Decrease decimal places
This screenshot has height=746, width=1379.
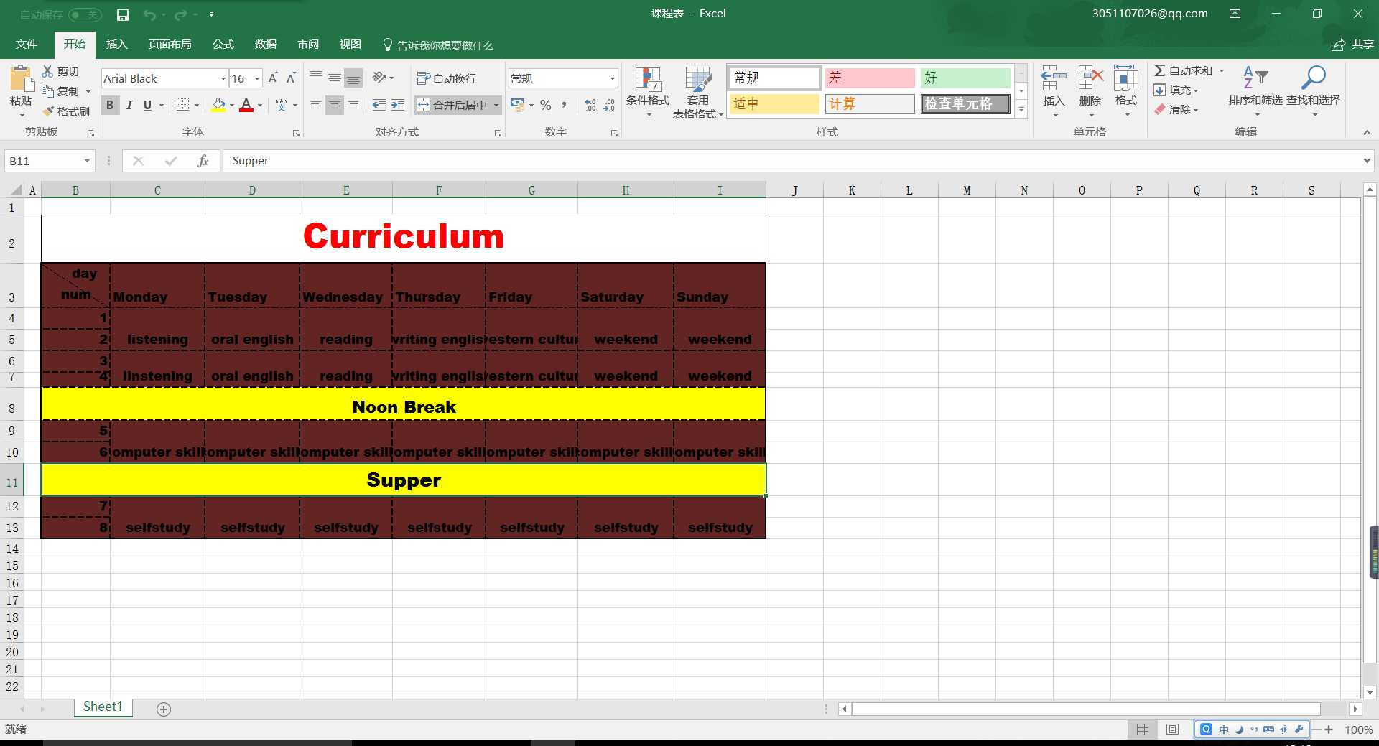[x=609, y=105]
